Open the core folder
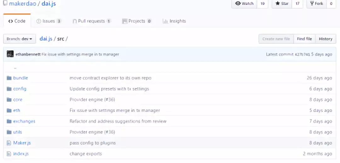This screenshot has height=163, width=340. coord(18,100)
